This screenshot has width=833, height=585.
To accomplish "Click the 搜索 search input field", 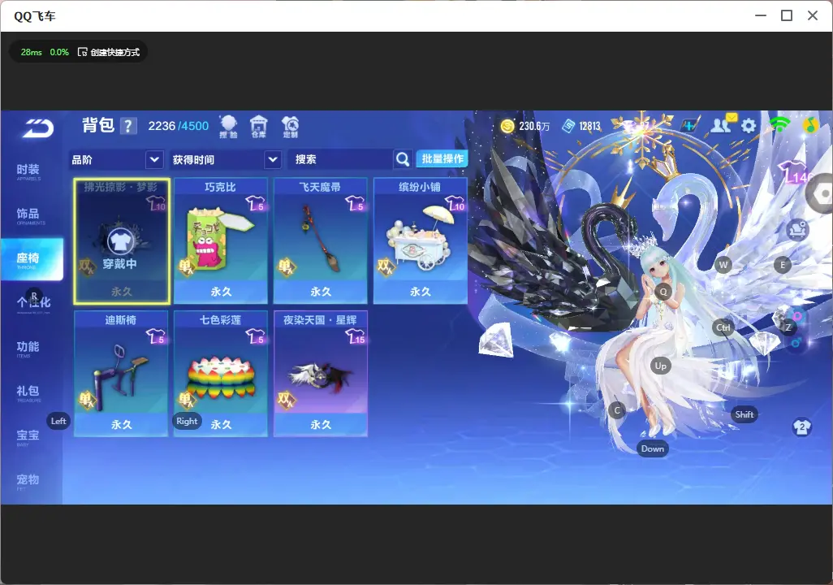I will pos(342,159).
